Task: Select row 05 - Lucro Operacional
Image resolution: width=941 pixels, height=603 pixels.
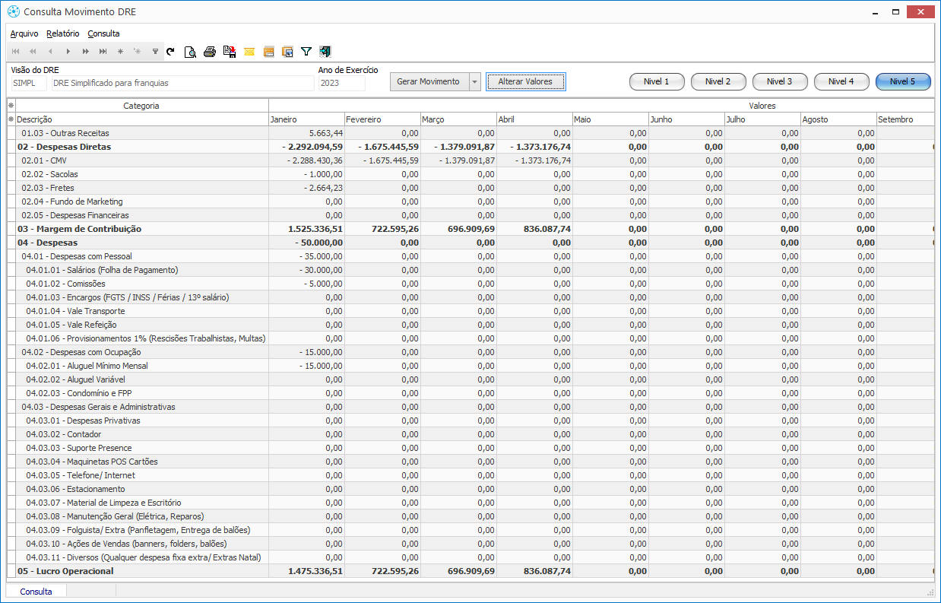Action: (x=470, y=571)
